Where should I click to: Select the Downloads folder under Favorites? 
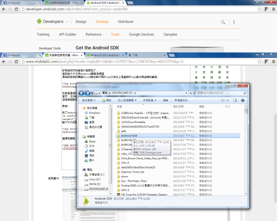tap(90, 117)
